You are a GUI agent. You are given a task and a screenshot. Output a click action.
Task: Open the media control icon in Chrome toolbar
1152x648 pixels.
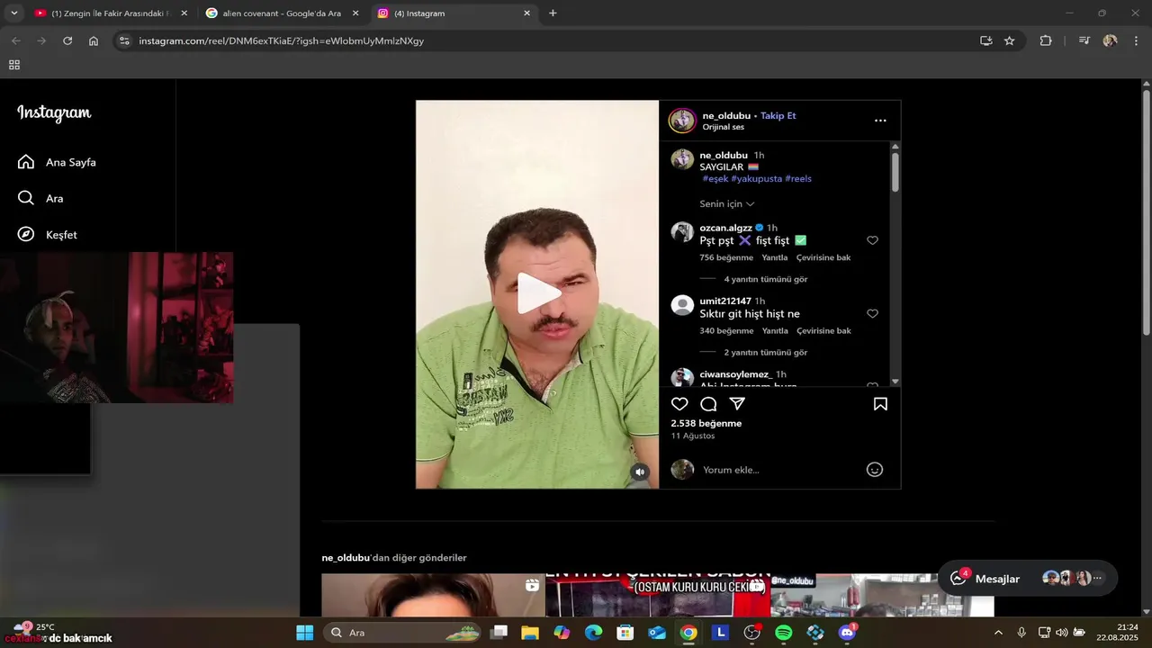point(1084,40)
